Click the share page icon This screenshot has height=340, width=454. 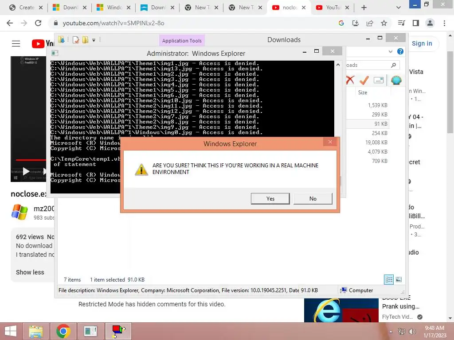point(370,23)
